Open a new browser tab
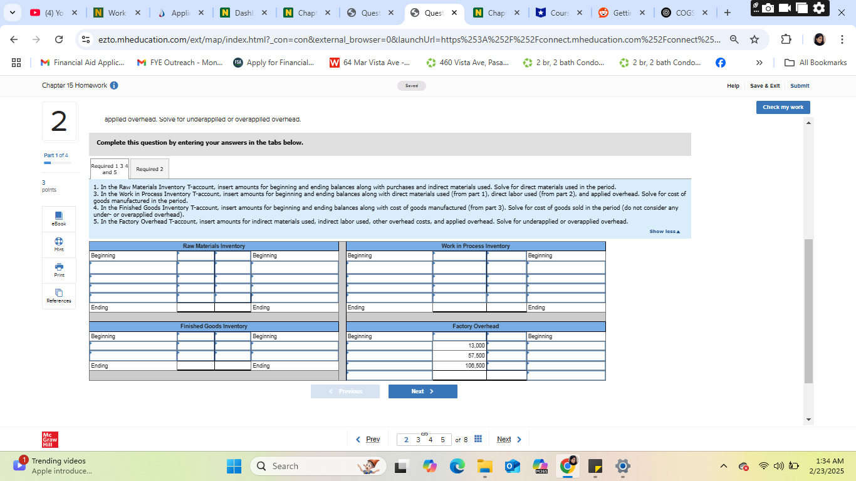Viewport: 856px width, 481px height. [x=727, y=13]
